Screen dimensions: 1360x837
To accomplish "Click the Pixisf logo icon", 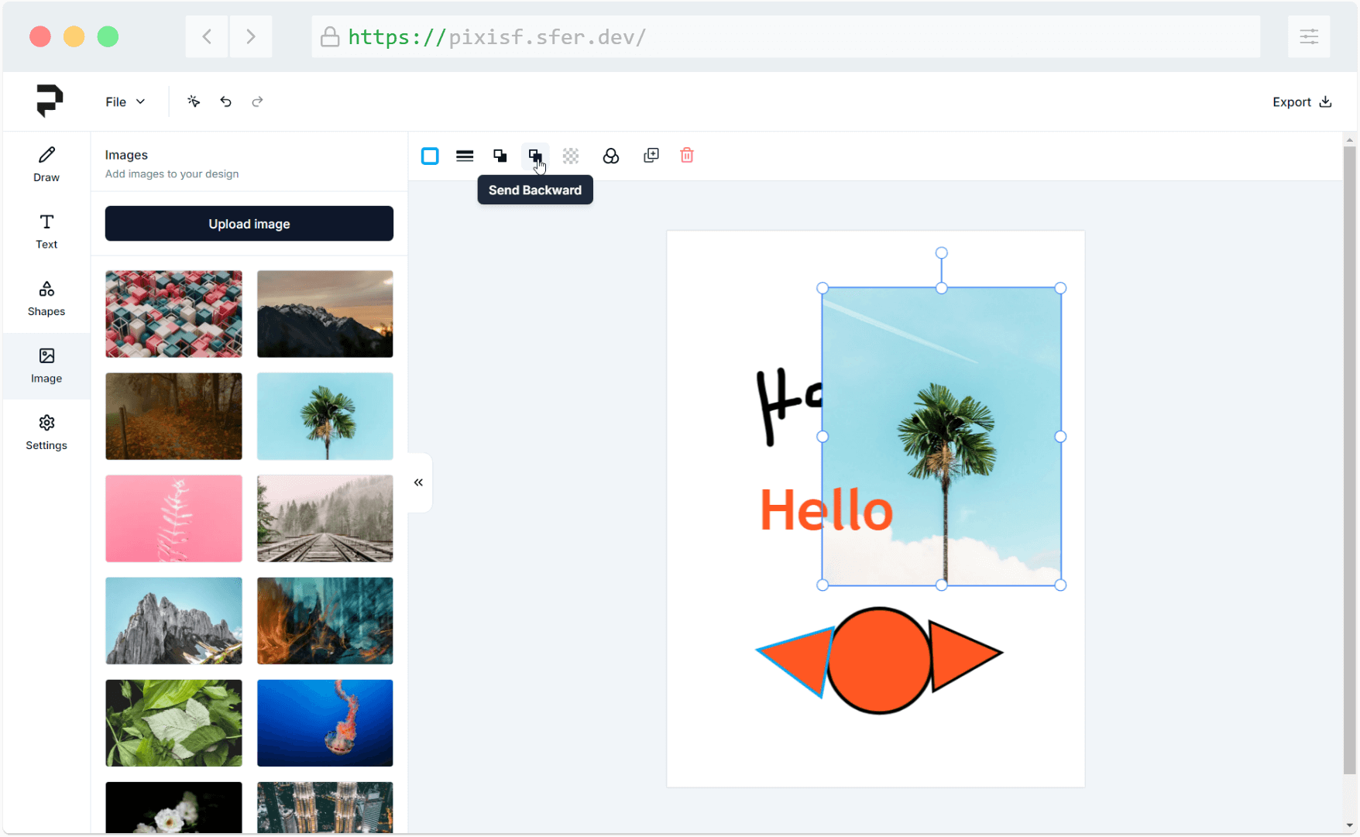I will click(x=50, y=101).
